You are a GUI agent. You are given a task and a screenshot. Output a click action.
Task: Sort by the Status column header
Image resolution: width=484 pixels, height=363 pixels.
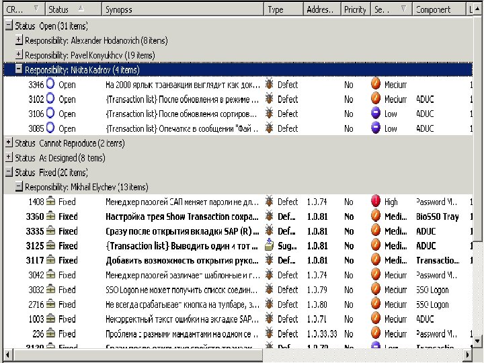[67, 9]
